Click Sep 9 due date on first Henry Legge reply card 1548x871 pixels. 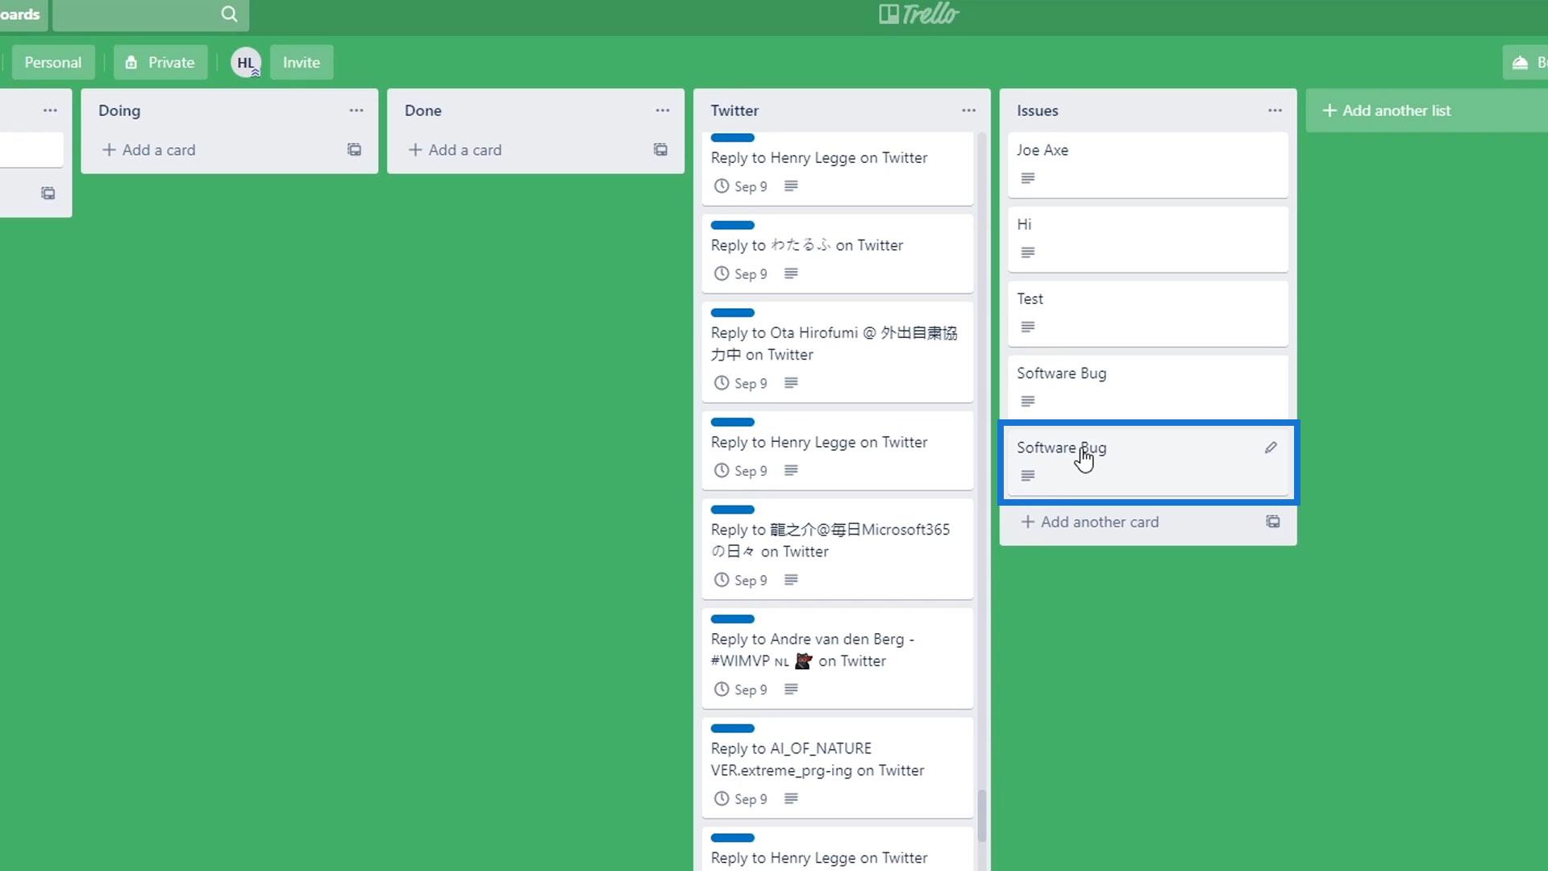[741, 186]
